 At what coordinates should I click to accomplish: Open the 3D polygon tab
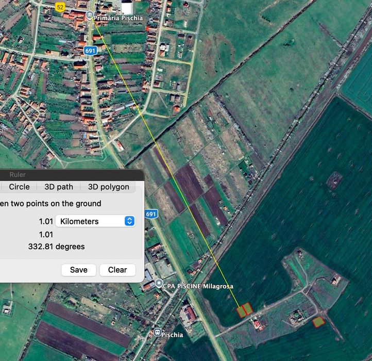[109, 187]
